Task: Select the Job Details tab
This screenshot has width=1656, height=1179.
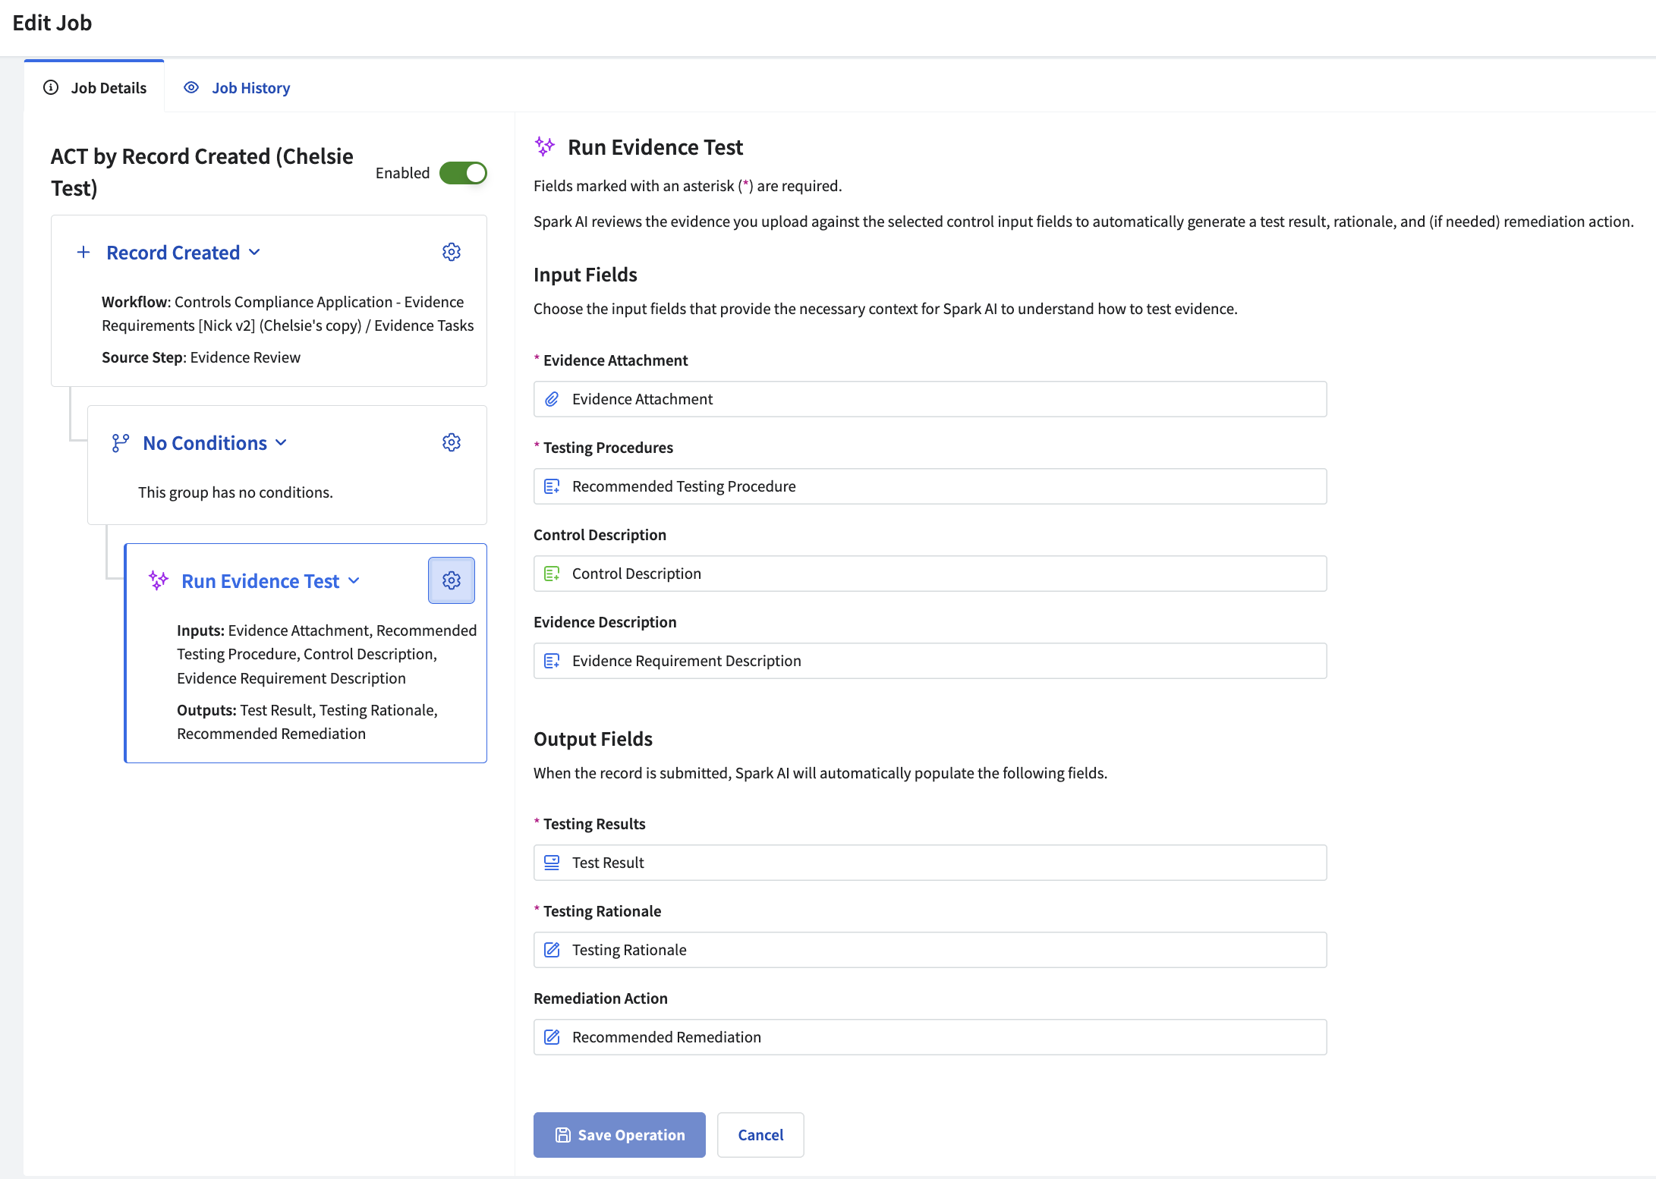Action: (108, 88)
